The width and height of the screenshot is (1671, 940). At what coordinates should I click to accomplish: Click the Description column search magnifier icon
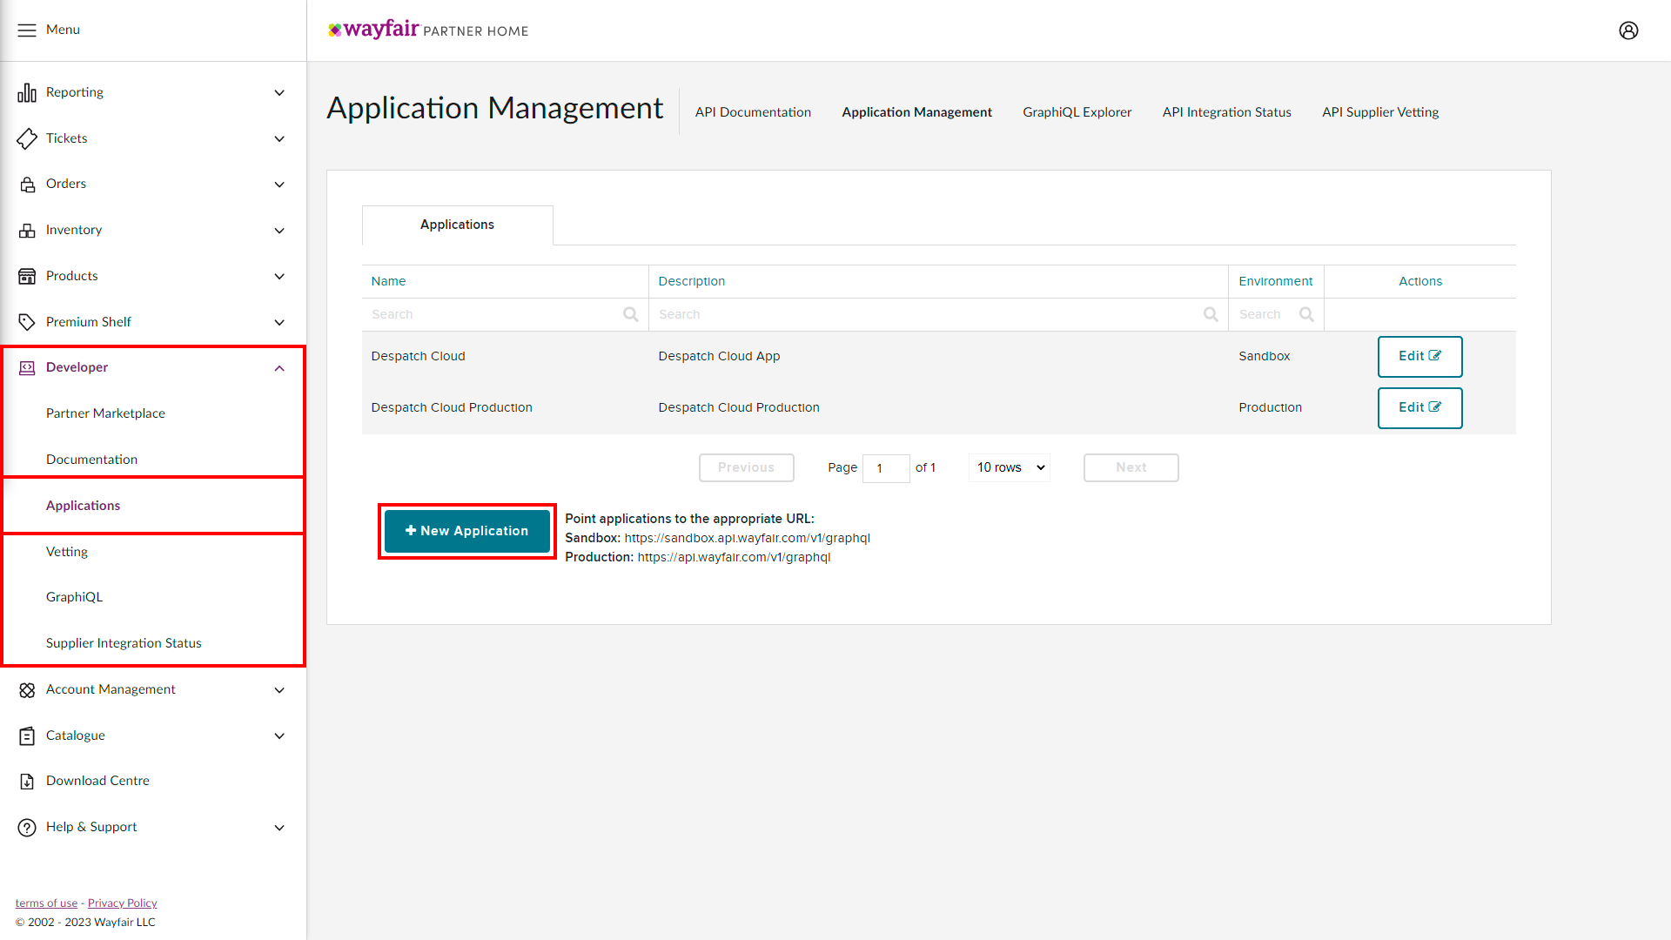coord(1211,315)
